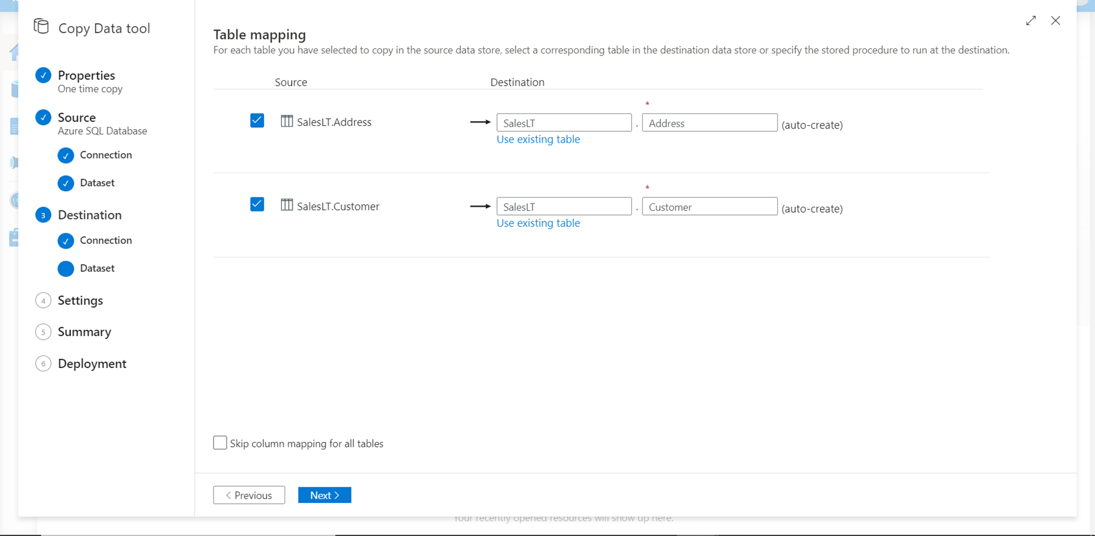Click Use existing table under Address
Viewport: 1095px width, 536px height.
click(538, 139)
